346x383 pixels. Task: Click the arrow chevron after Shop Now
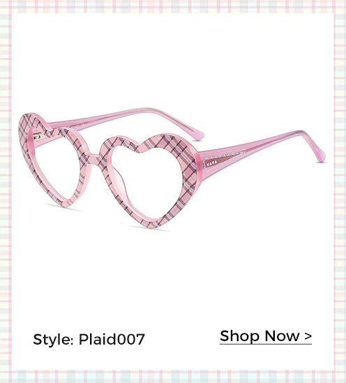pos(308,336)
